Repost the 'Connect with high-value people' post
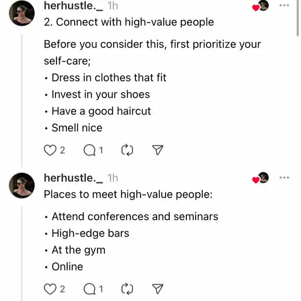This screenshot has width=301, height=301. pyautogui.click(x=127, y=150)
